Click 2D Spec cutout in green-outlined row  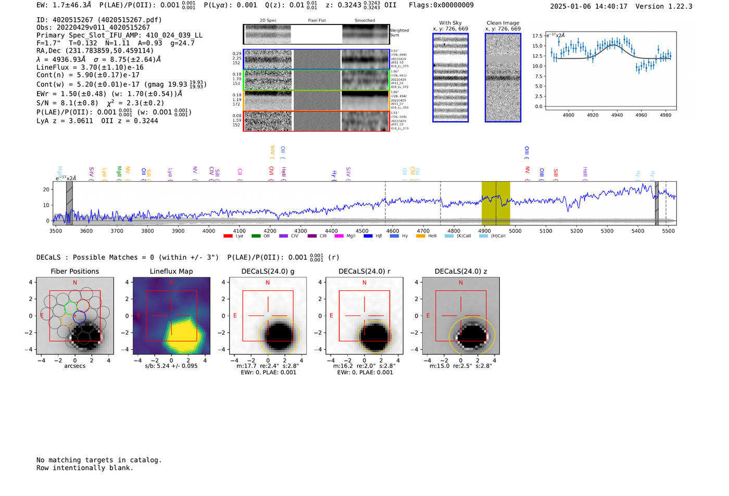pos(268,80)
